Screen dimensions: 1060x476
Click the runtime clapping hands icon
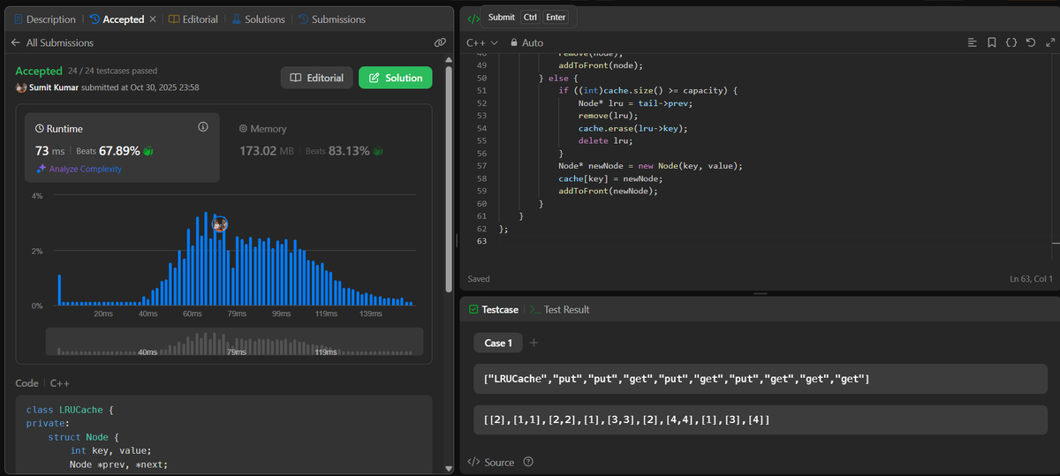(148, 151)
